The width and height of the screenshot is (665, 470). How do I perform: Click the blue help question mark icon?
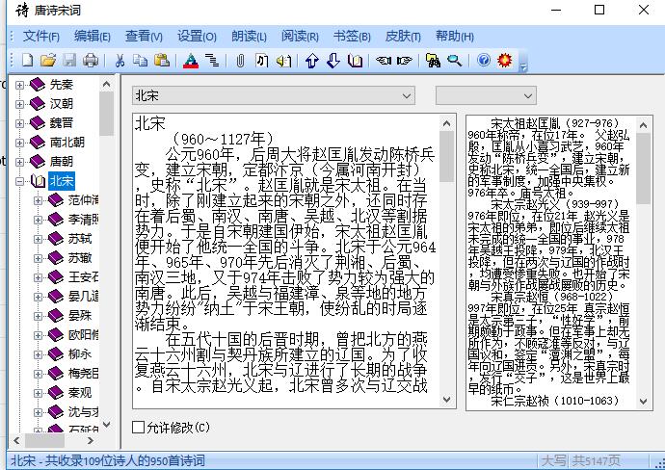[x=484, y=61]
